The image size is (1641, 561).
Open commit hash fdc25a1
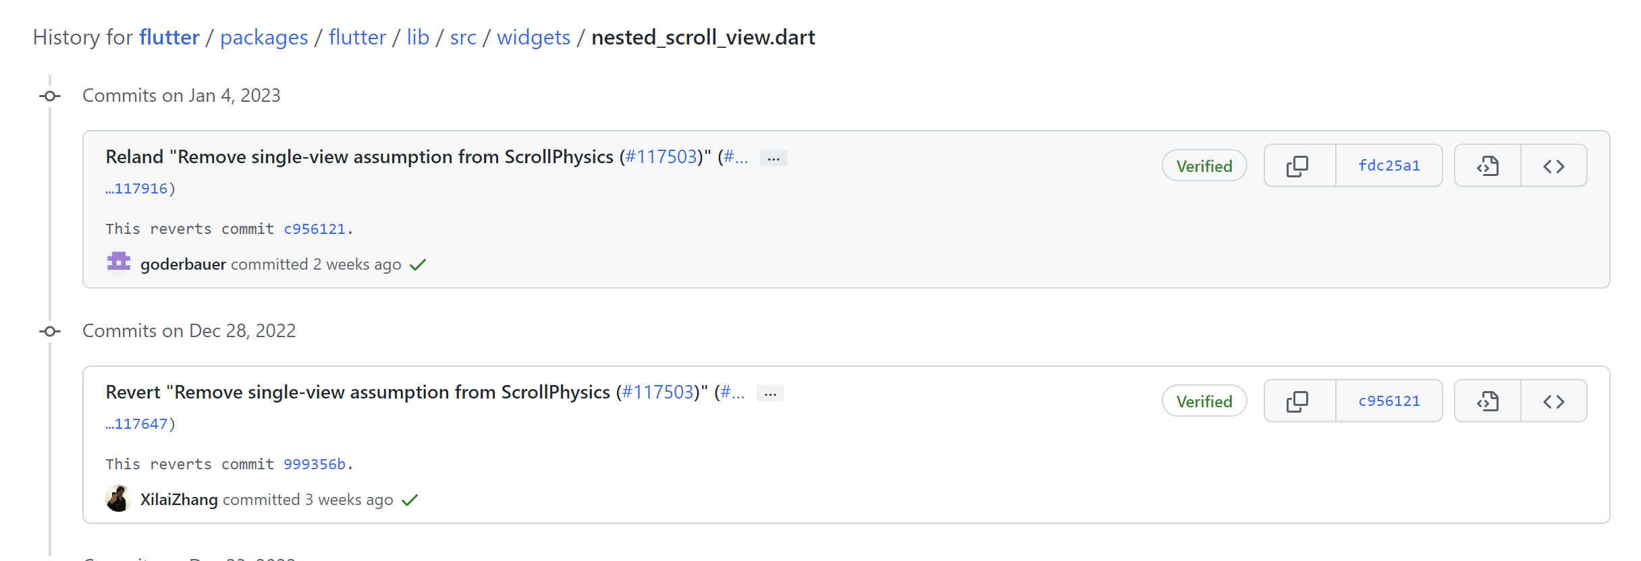click(x=1389, y=166)
